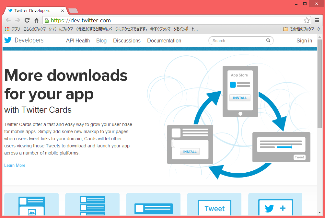Click the browser back arrow
Image resolution: width=325 pixels, height=218 pixels.
pyautogui.click(x=8, y=20)
